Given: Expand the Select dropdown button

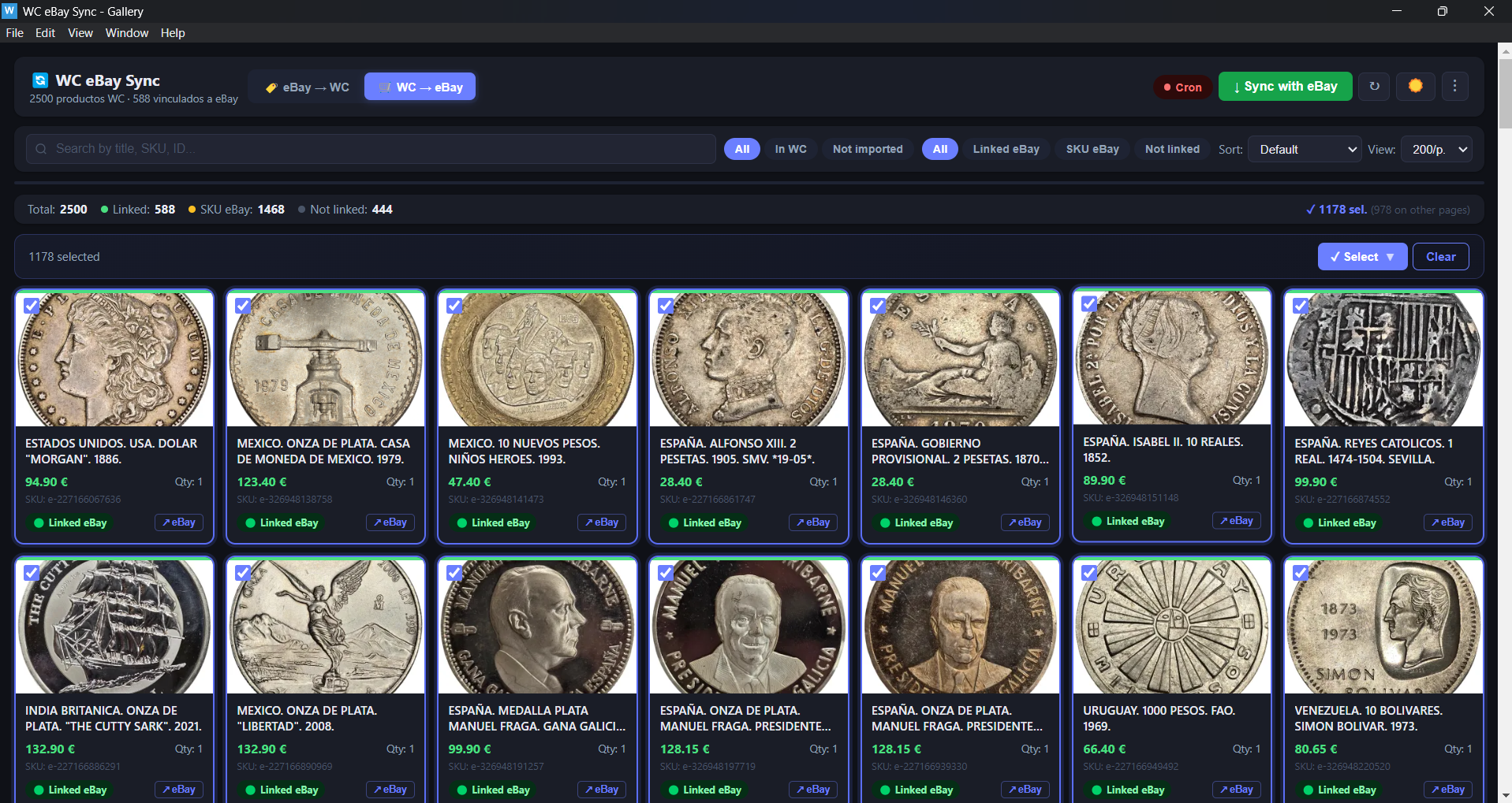Looking at the screenshot, I should (x=1362, y=257).
